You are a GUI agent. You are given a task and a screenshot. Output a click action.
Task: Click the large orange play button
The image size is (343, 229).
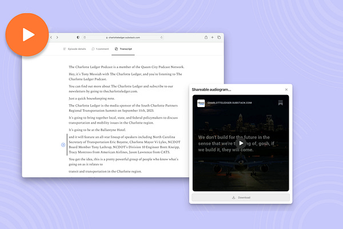27,34
